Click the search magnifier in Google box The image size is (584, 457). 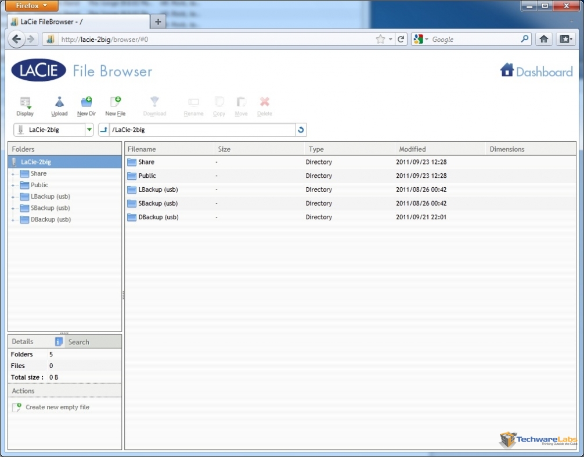[524, 39]
